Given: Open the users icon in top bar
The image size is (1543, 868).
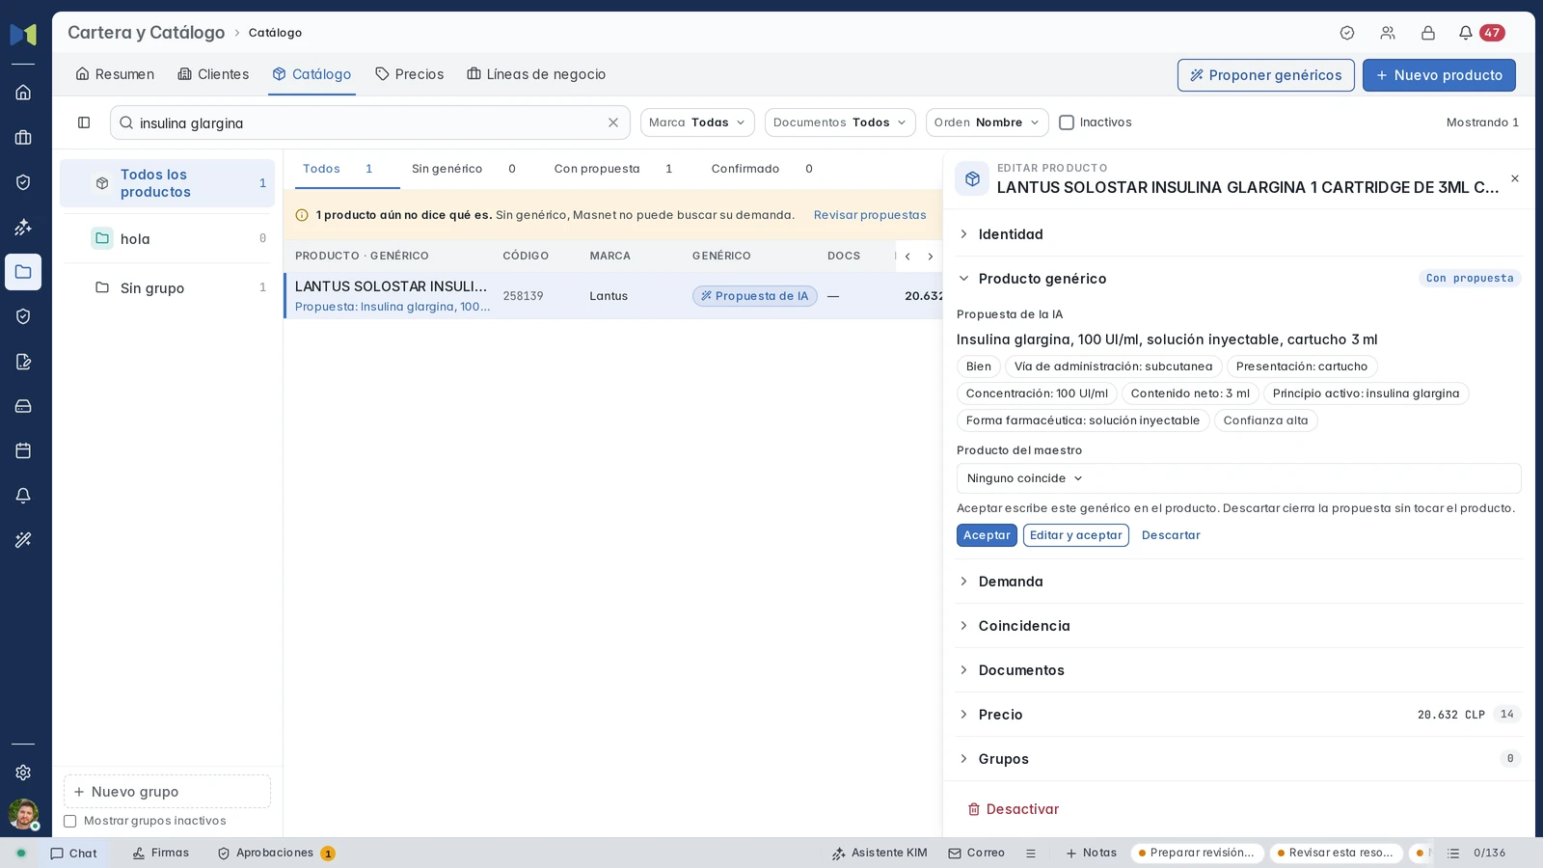Looking at the screenshot, I should coord(1387,33).
